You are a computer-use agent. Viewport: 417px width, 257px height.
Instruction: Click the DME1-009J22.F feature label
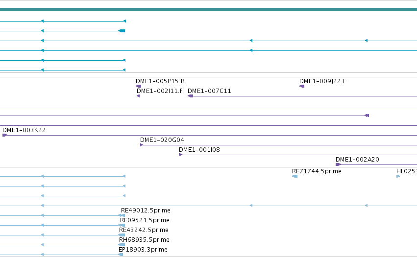(322, 81)
